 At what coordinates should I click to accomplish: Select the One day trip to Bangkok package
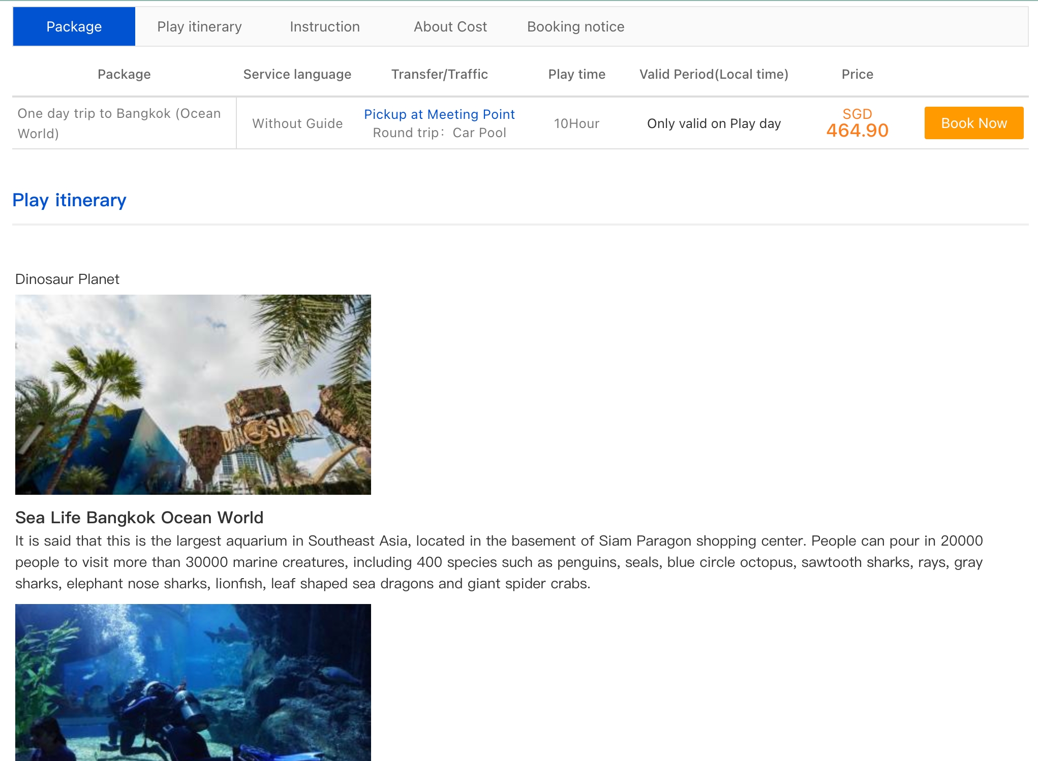[119, 123]
